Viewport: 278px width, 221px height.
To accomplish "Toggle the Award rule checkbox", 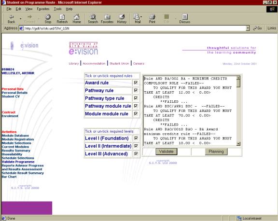I will (x=136, y=83).
